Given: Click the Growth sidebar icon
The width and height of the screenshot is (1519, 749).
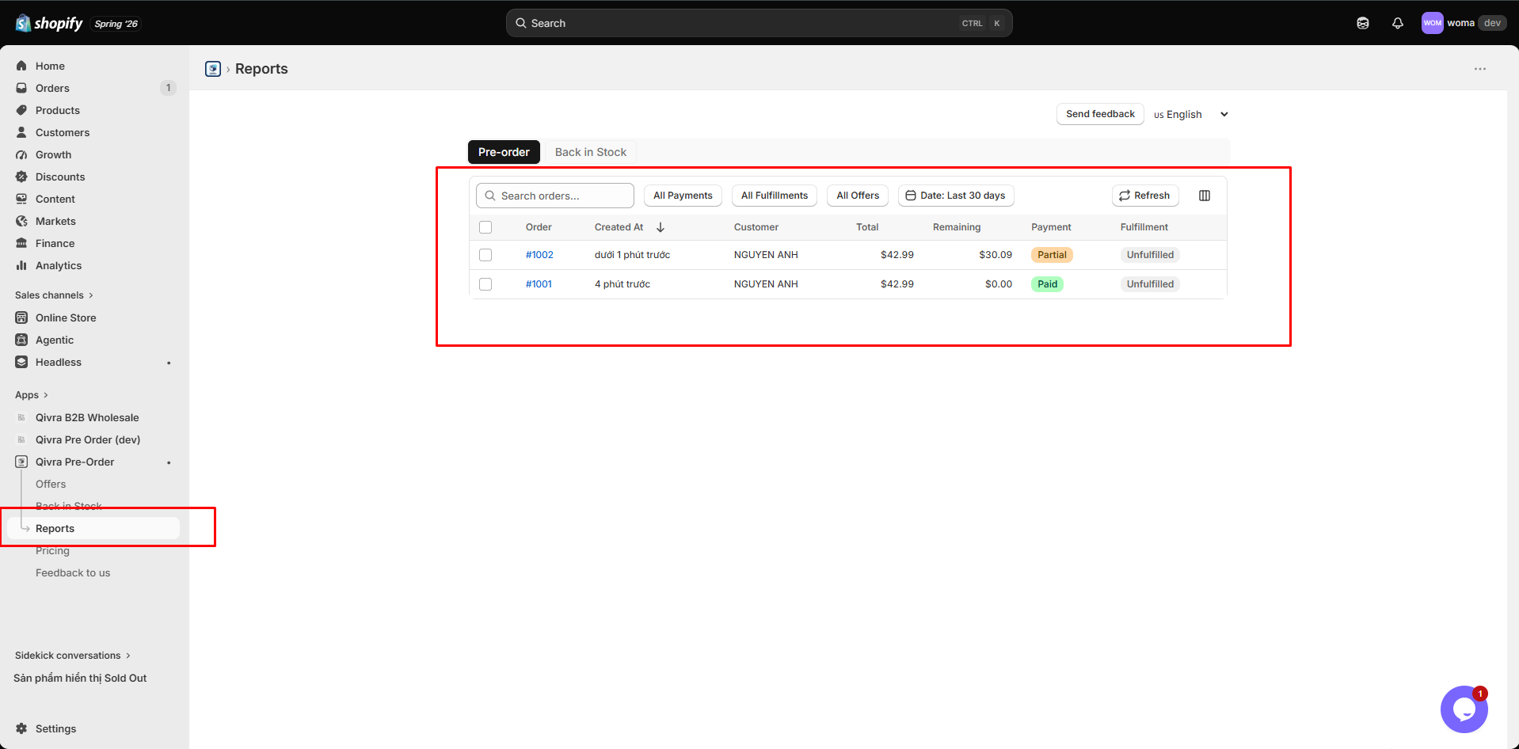Looking at the screenshot, I should 21,154.
